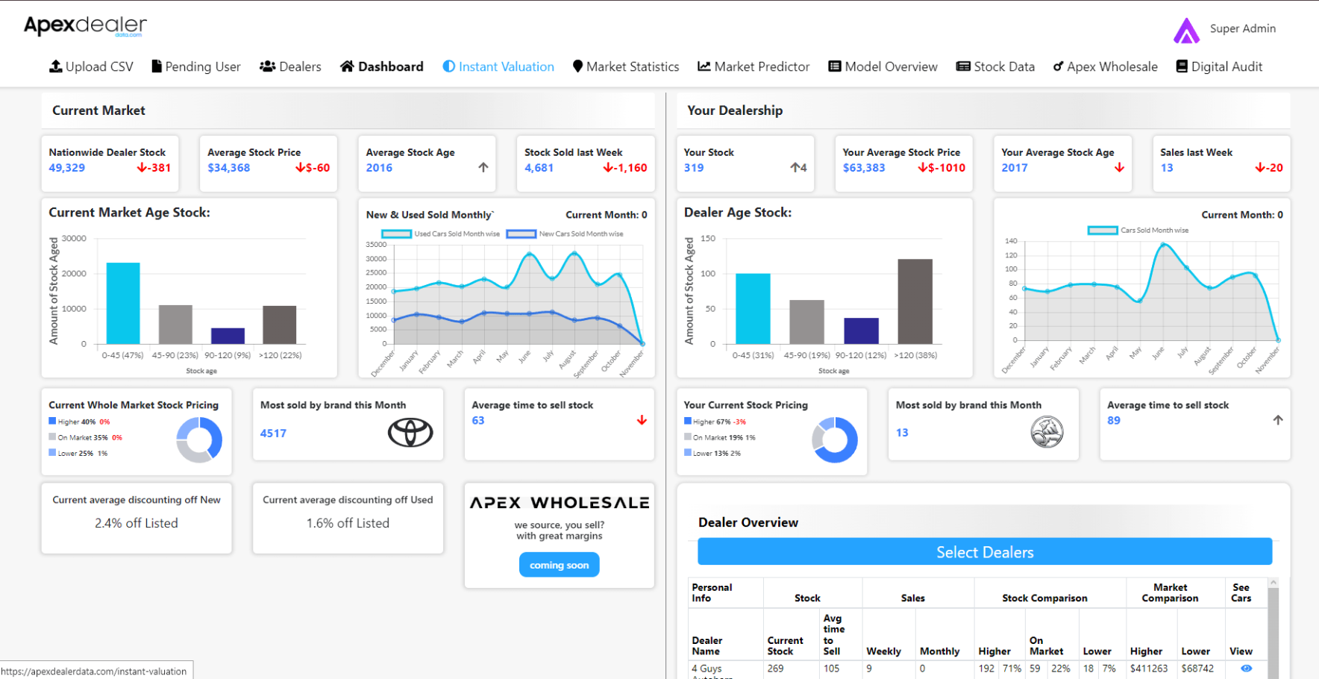Click the red arrow in market Average time to sell
Viewport: 1319px width, 679px height.
[x=642, y=421]
